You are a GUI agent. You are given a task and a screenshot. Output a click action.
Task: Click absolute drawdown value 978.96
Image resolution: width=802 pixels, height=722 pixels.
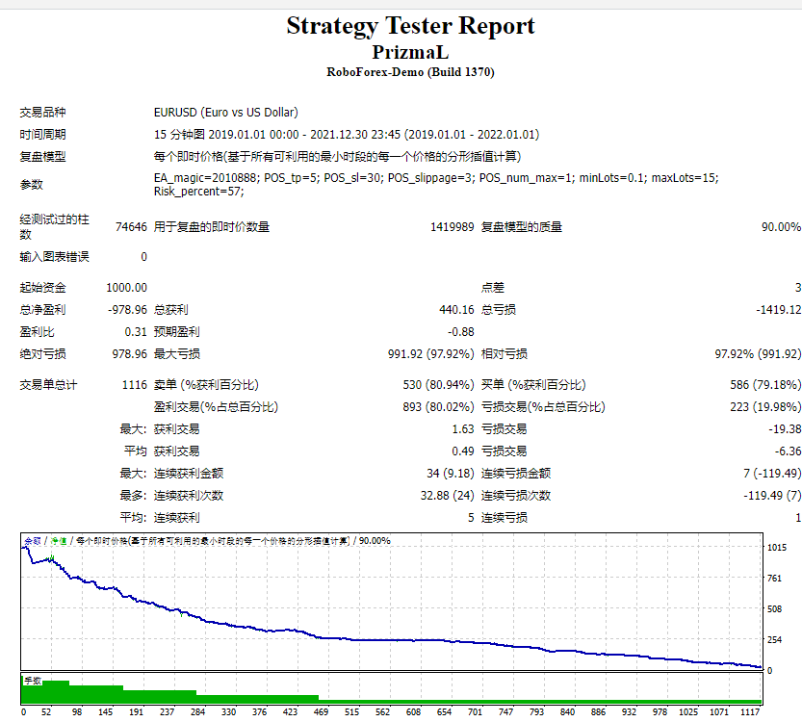pyautogui.click(x=129, y=354)
